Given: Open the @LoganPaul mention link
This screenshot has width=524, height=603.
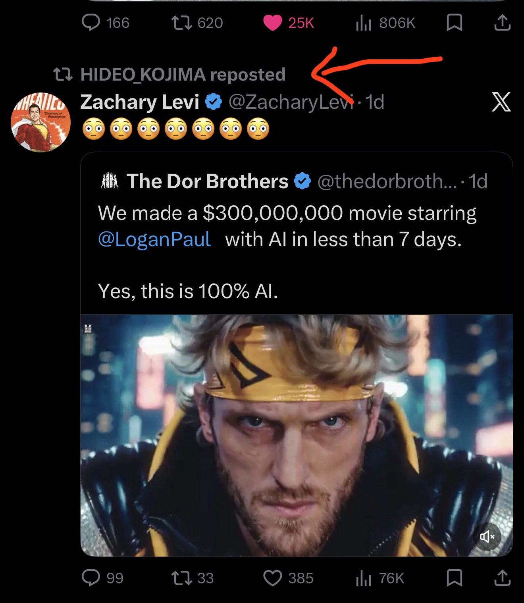Looking at the screenshot, I should (x=154, y=239).
